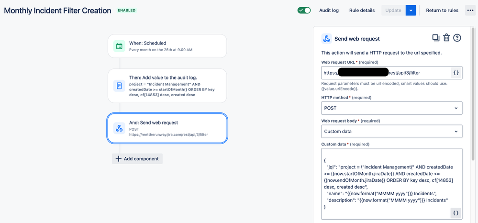Click the webhook icon on the Send web request card
478x223 pixels.
point(119,128)
